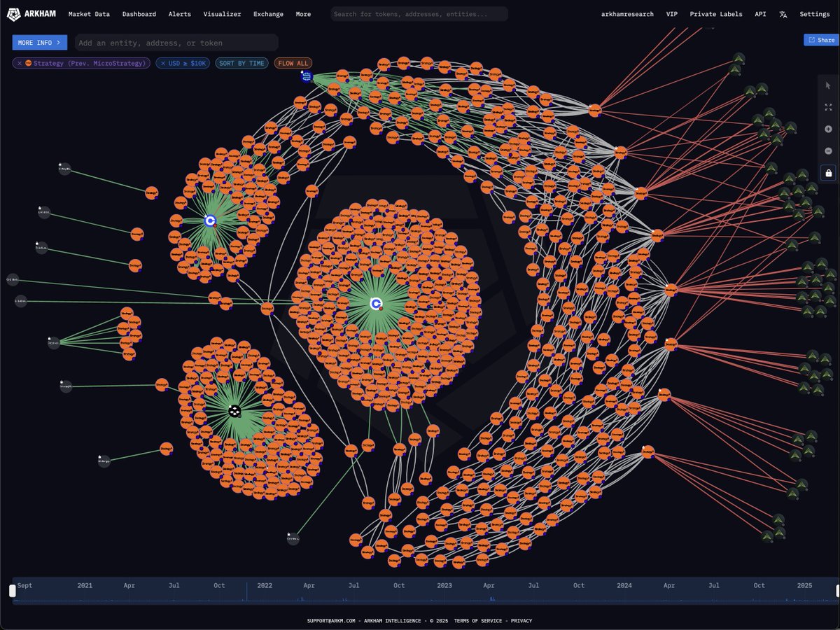This screenshot has height=630, width=840.
Task: Select the lowest orange hub node with red lines
Action: click(647, 451)
